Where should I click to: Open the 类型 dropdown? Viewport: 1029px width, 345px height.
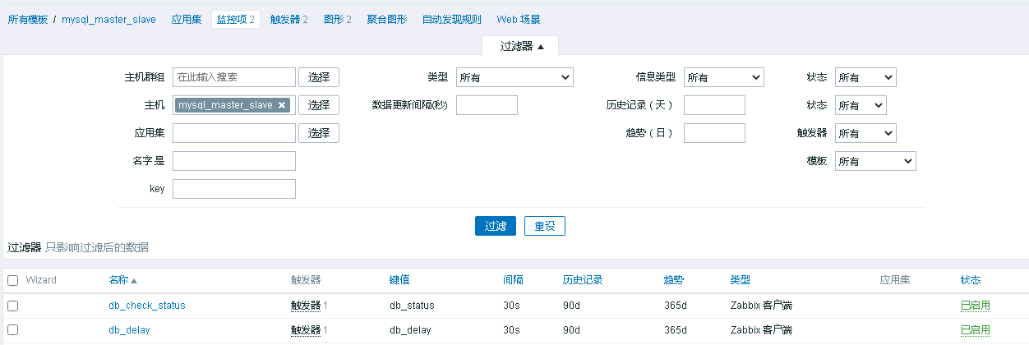click(x=514, y=77)
